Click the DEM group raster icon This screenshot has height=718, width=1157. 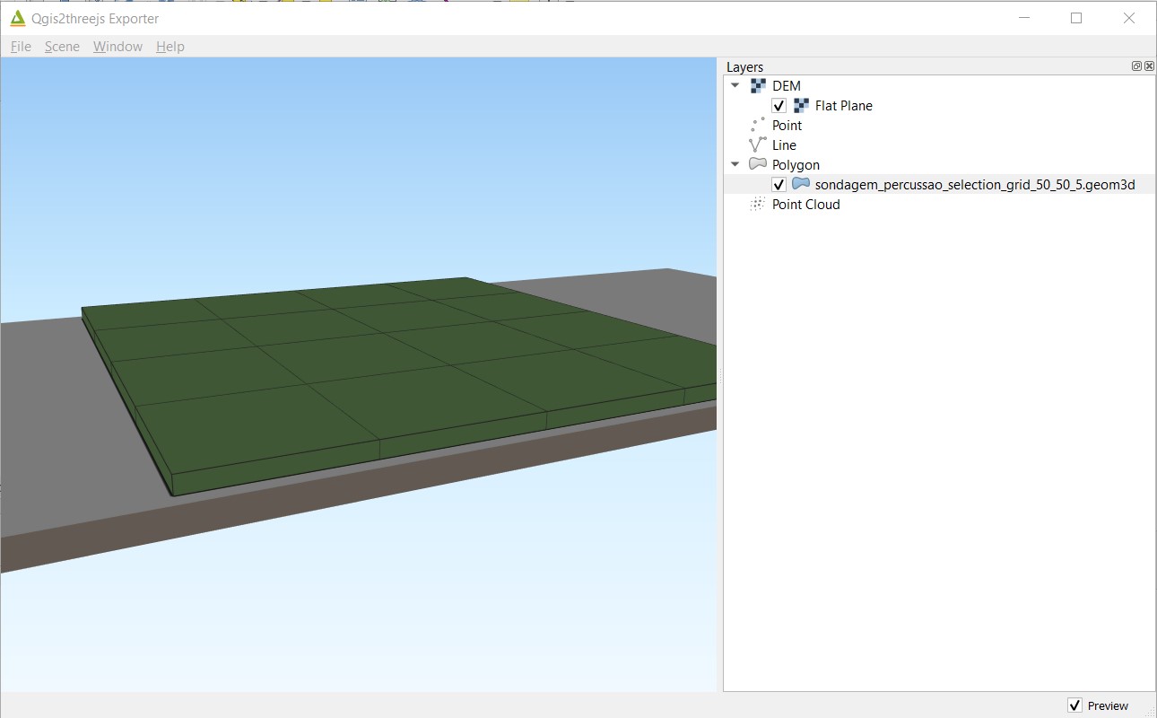pyautogui.click(x=757, y=85)
